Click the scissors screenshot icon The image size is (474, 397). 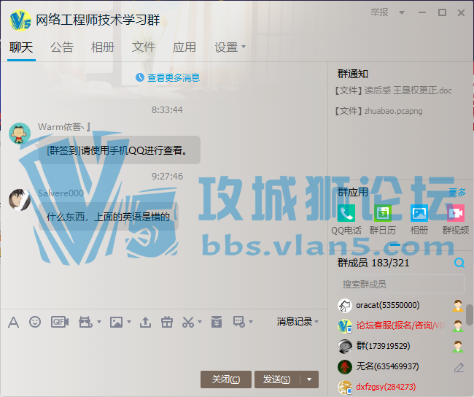188,322
